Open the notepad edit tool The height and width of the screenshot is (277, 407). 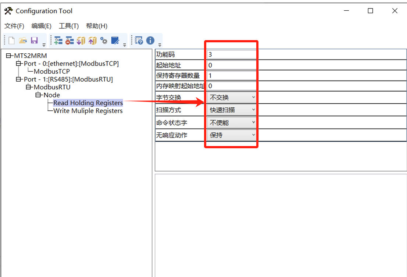pos(115,40)
